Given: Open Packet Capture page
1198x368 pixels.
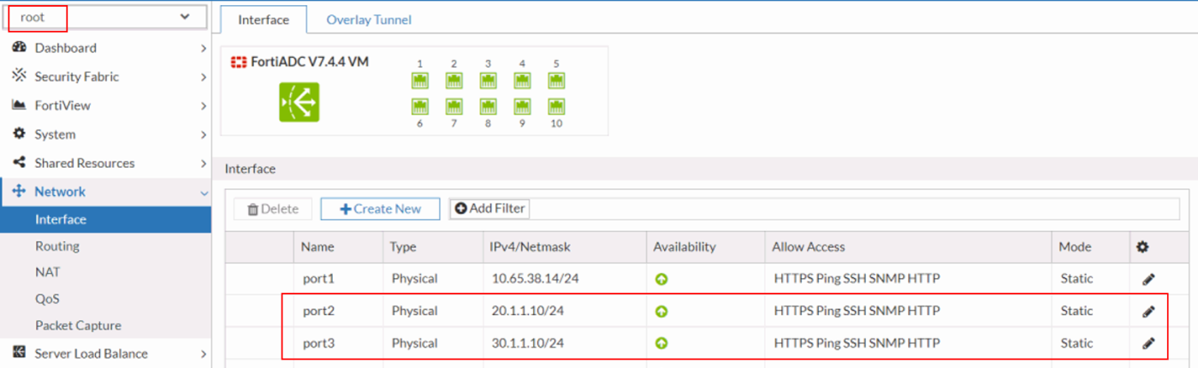Looking at the screenshot, I should click(x=78, y=325).
